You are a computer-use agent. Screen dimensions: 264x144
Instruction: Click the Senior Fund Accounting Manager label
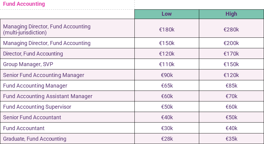[44, 75]
